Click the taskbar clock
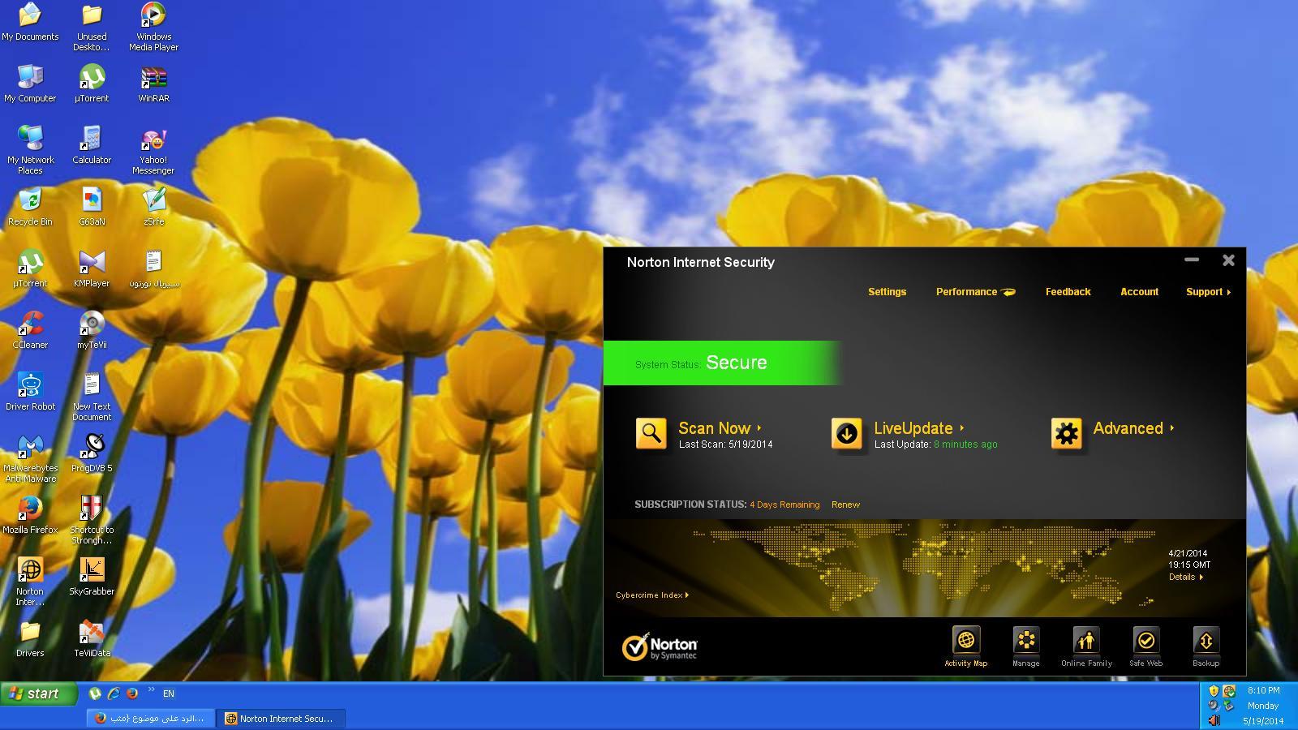The image size is (1298, 730). point(1263,706)
